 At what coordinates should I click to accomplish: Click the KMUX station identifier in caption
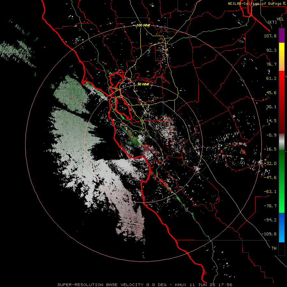(x=181, y=285)
